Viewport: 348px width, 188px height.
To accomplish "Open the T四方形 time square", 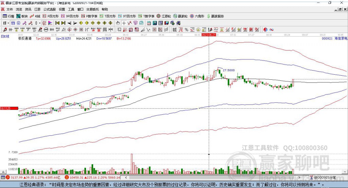I will click(x=108, y=16).
